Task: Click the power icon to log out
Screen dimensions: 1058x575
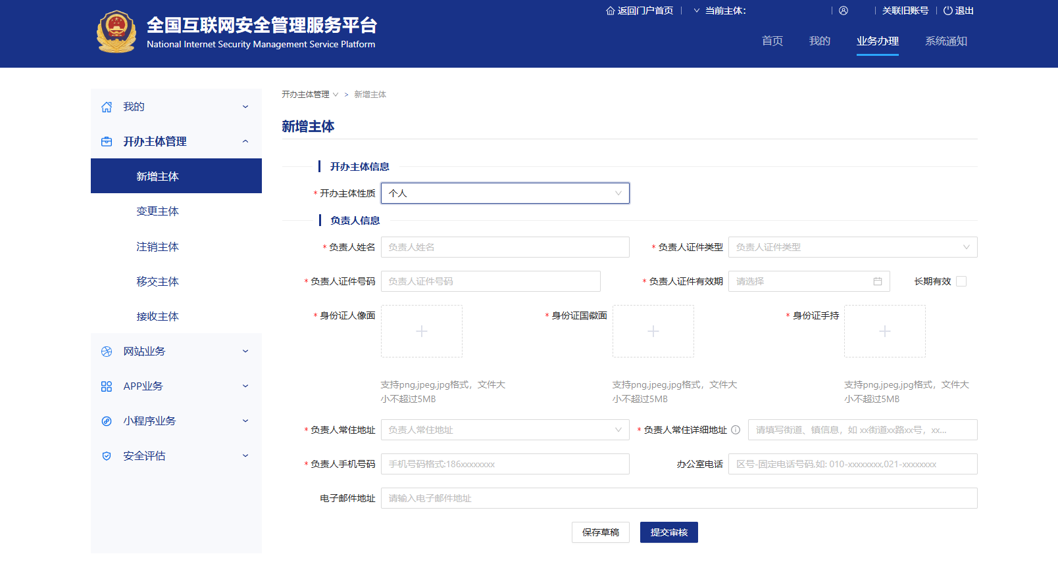Action: (x=948, y=11)
